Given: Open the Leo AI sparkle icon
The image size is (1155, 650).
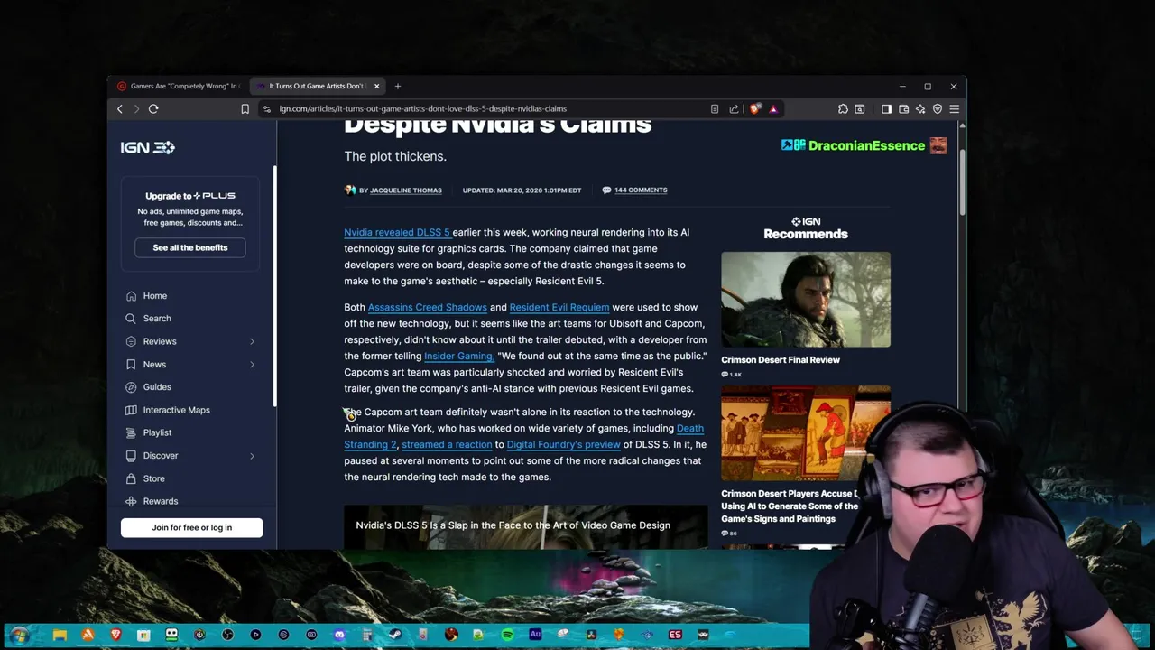Looking at the screenshot, I should pyautogui.click(x=920, y=109).
